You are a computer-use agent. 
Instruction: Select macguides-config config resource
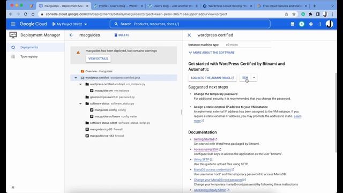[124, 110]
